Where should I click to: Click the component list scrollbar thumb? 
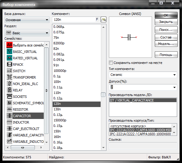tap(103, 94)
